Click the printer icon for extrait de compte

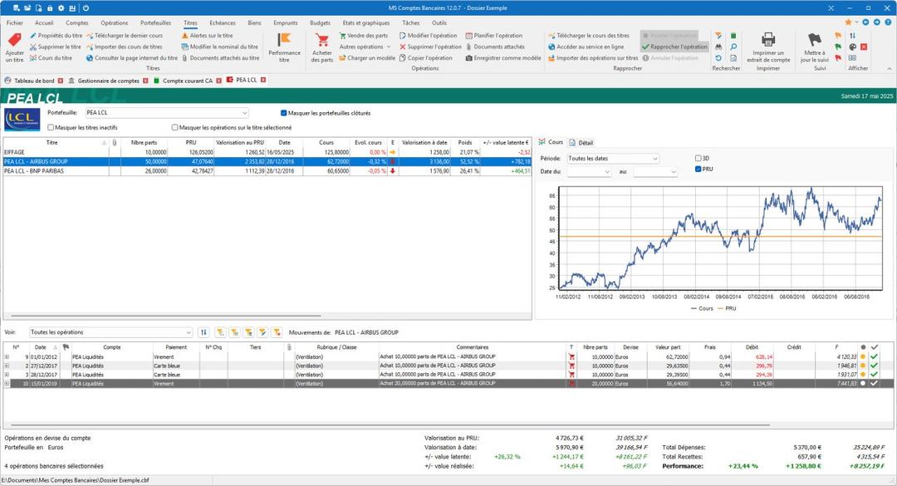click(768, 39)
